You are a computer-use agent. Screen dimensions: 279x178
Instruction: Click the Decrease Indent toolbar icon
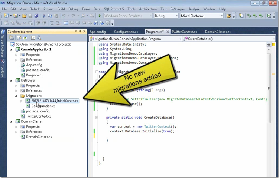pyautogui.click(x=38, y=23)
